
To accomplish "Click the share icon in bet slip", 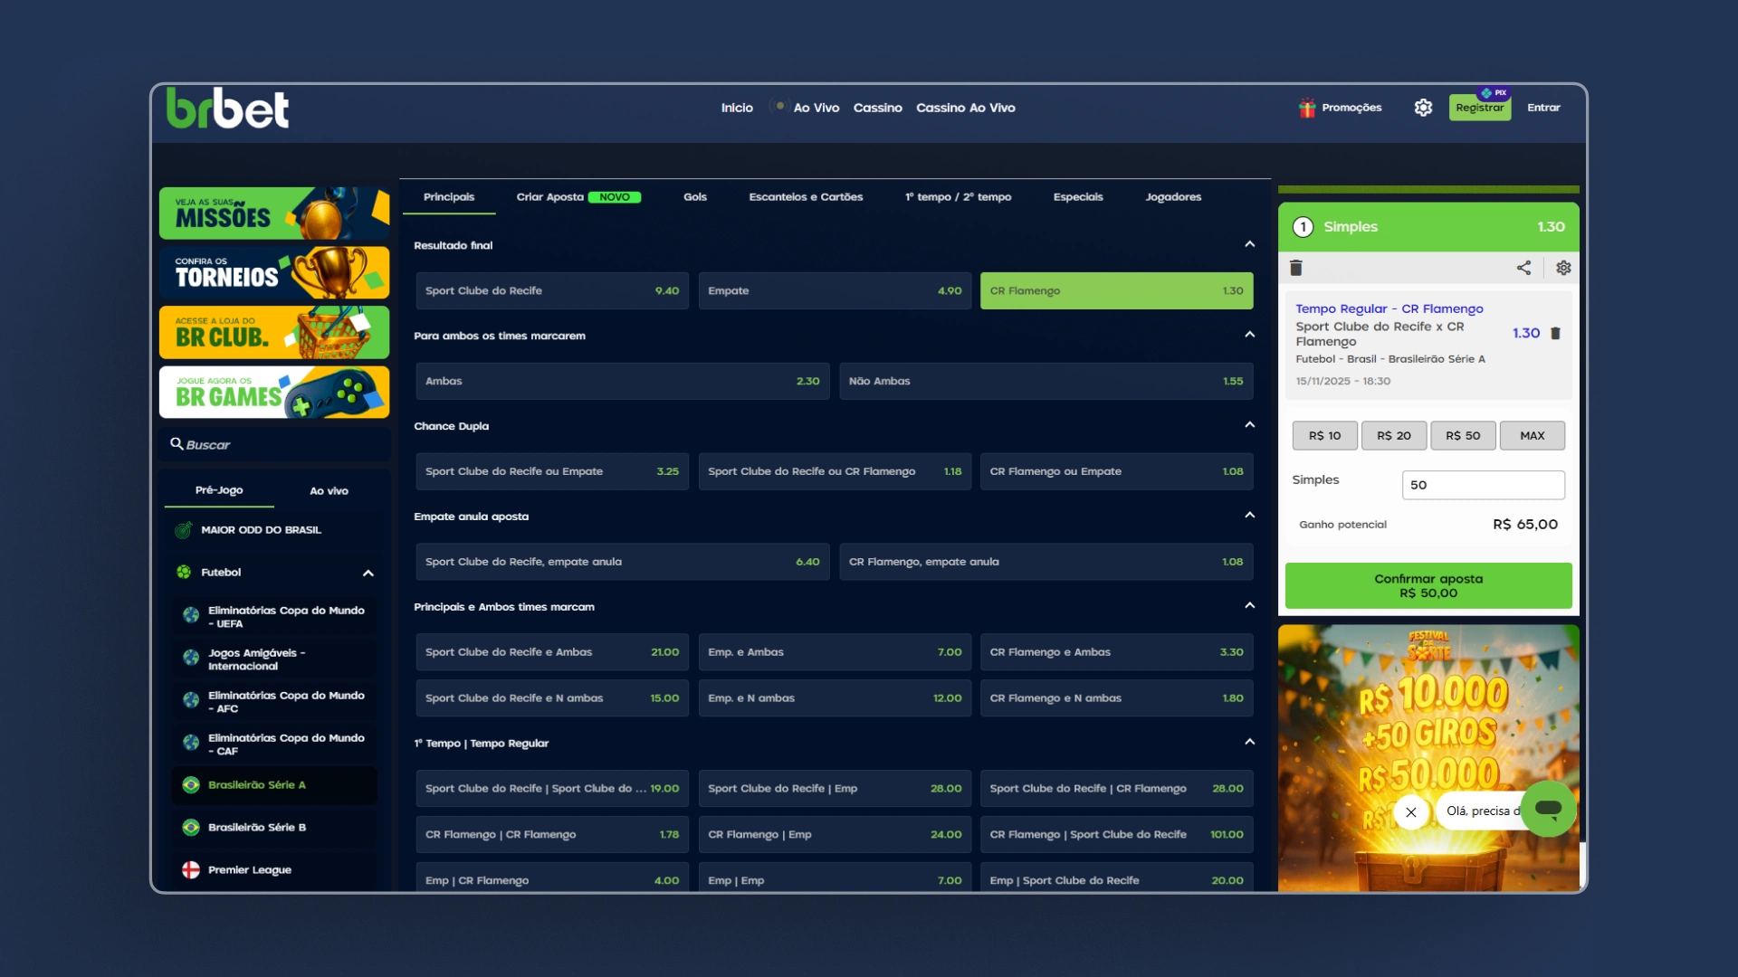I will [x=1523, y=268].
